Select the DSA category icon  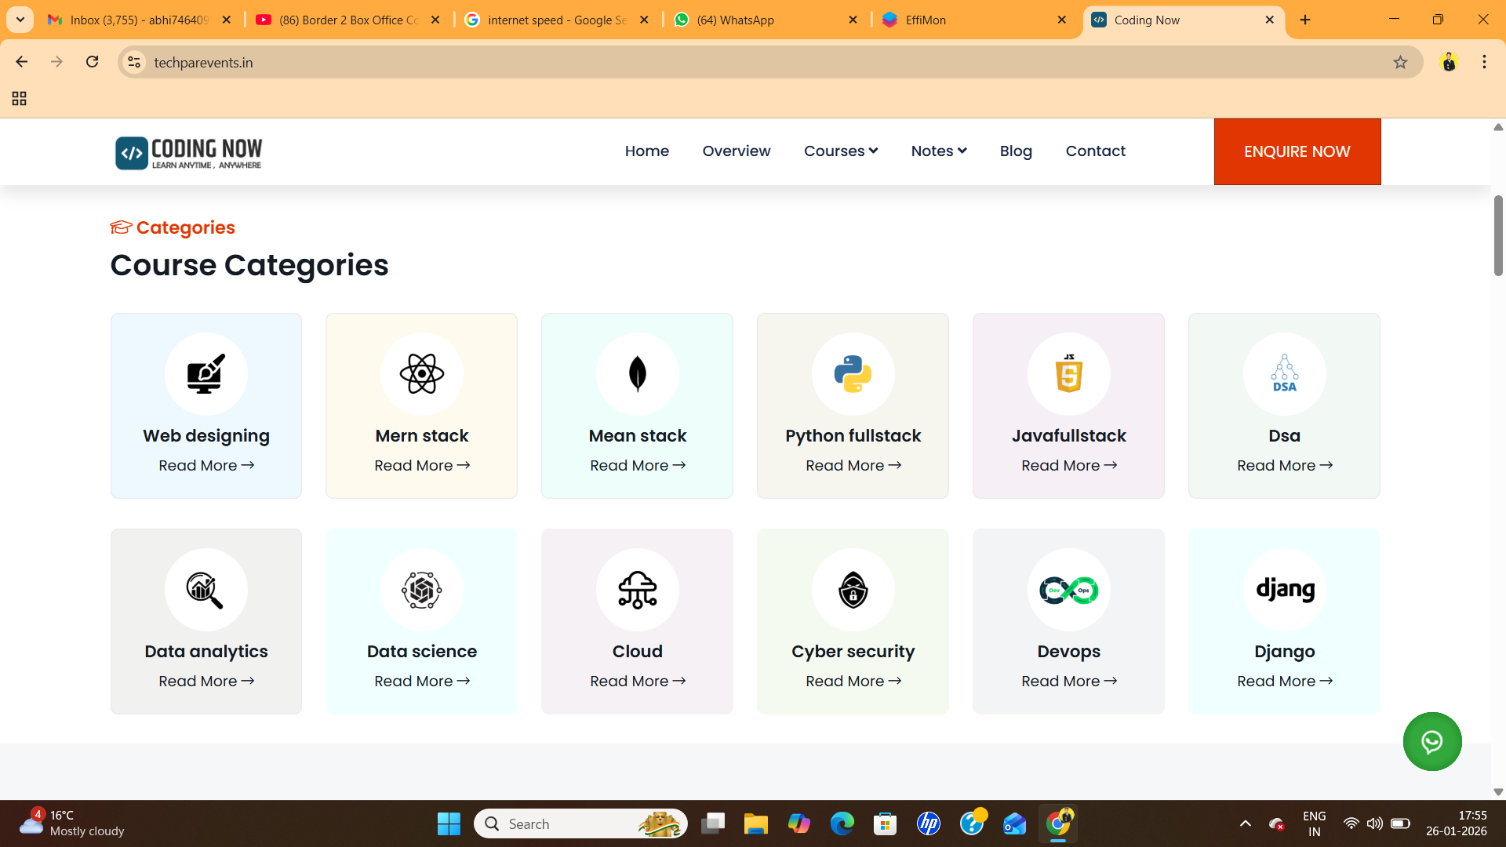coord(1284,374)
